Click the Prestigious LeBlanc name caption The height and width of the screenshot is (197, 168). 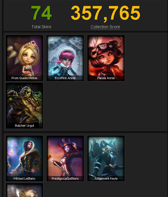click(x=65, y=178)
